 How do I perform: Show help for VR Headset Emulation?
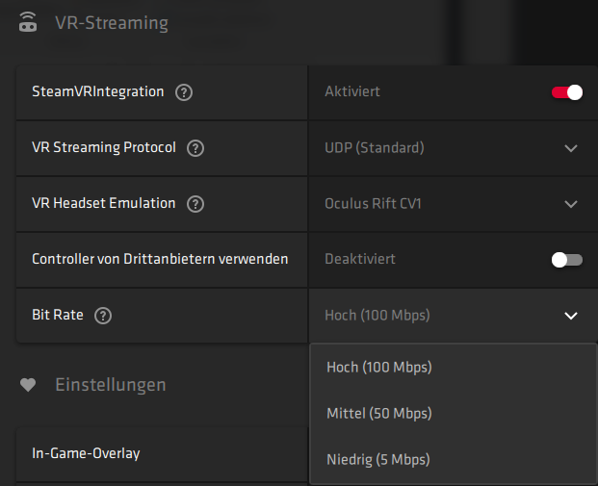coord(195,204)
